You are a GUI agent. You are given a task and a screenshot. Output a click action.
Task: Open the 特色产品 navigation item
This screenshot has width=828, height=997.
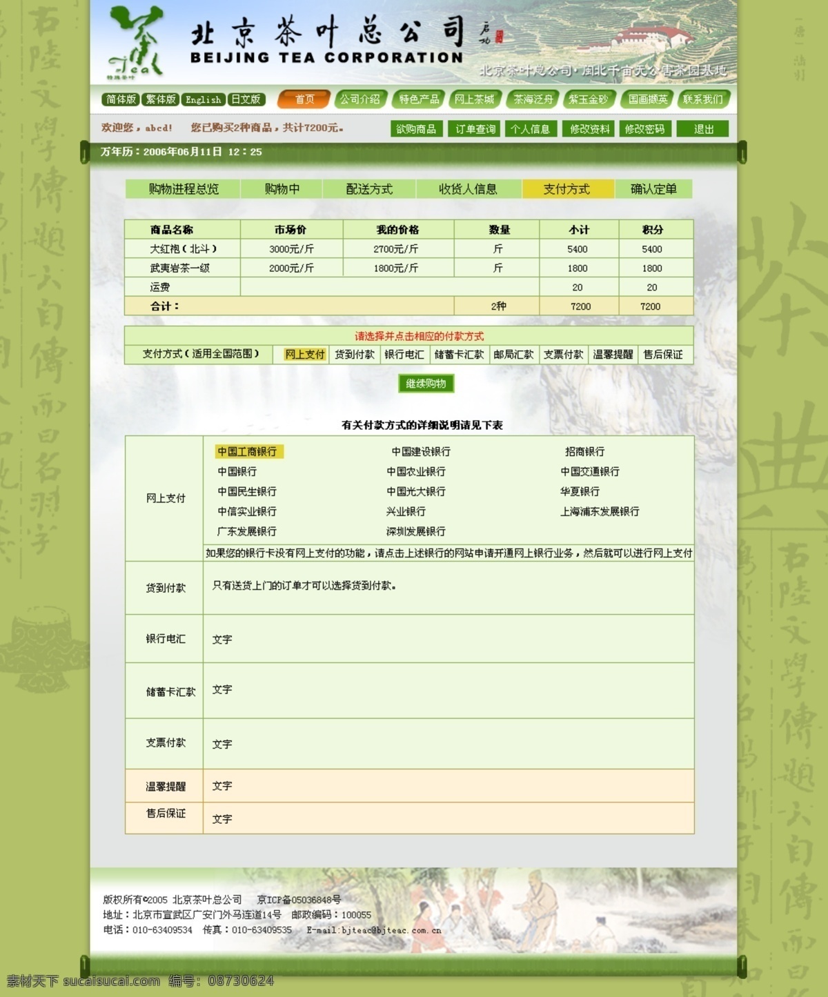pyautogui.click(x=419, y=99)
